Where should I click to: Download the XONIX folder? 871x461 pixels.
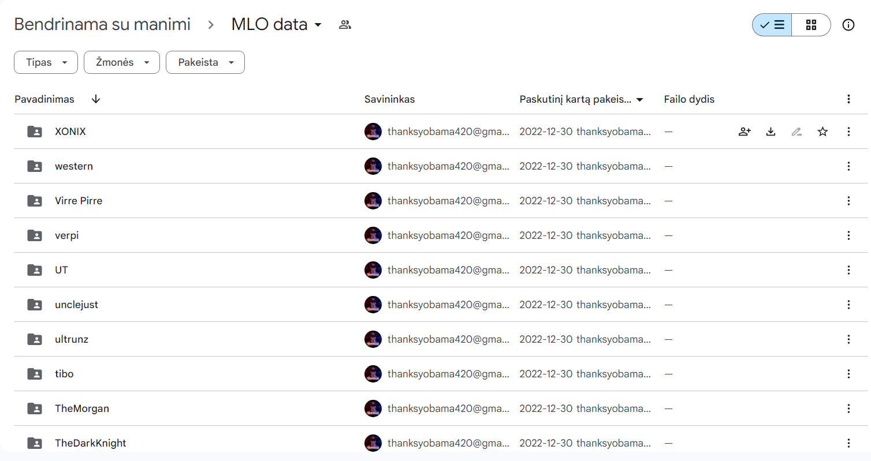coord(770,132)
